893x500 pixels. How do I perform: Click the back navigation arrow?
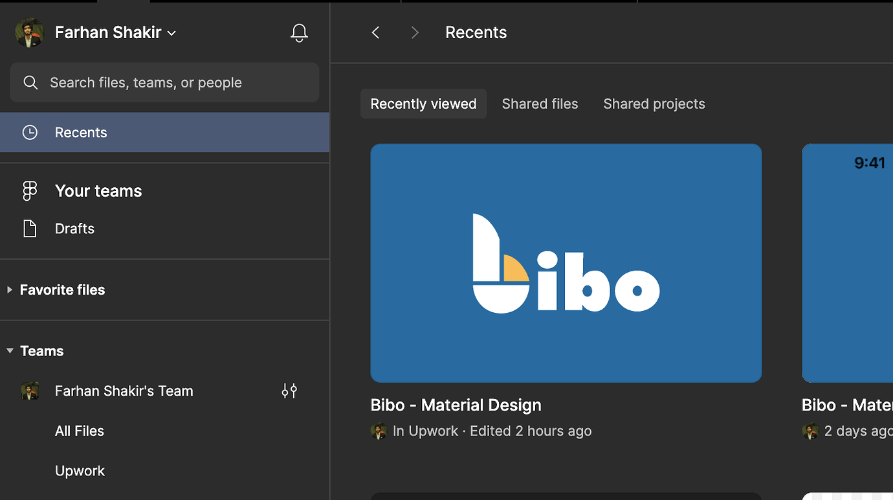pyautogui.click(x=375, y=32)
